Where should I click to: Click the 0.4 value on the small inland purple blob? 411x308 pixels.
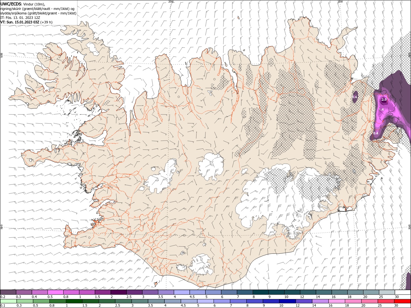coord(355,97)
